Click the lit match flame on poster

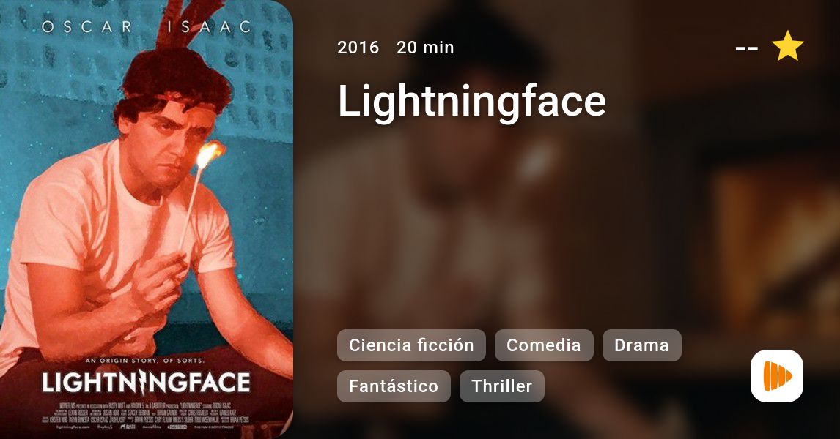[210, 154]
